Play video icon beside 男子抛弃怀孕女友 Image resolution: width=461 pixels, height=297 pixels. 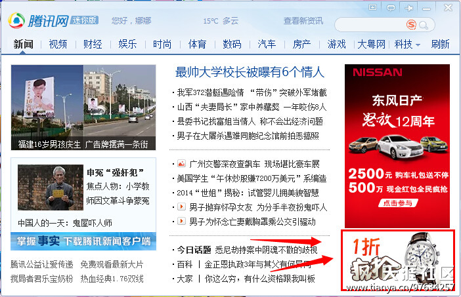tap(182, 207)
